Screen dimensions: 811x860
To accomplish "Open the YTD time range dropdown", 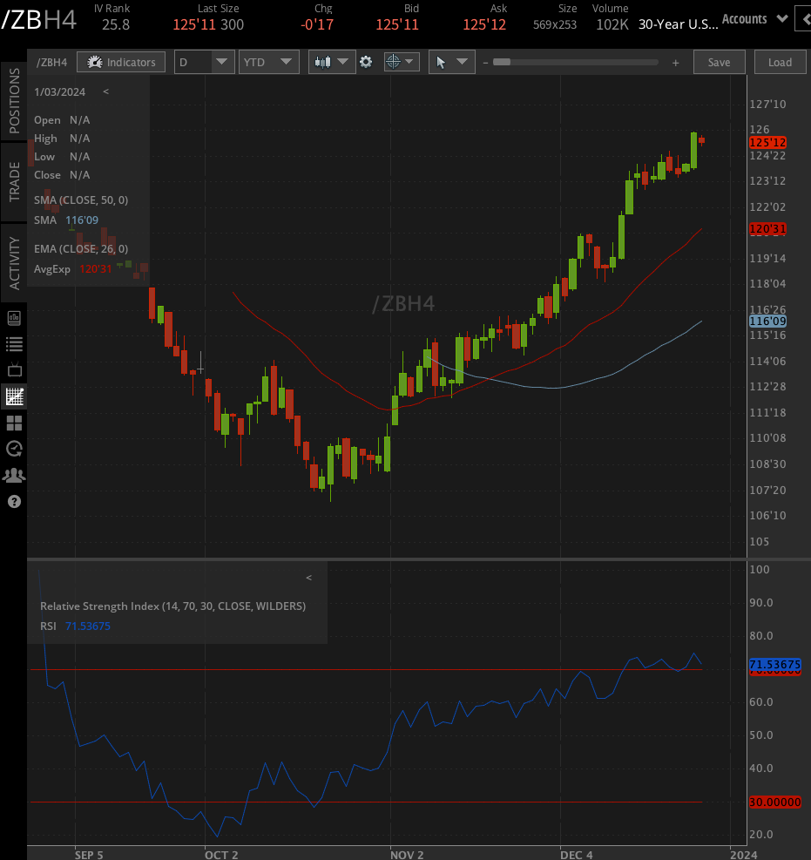I will tap(268, 62).
